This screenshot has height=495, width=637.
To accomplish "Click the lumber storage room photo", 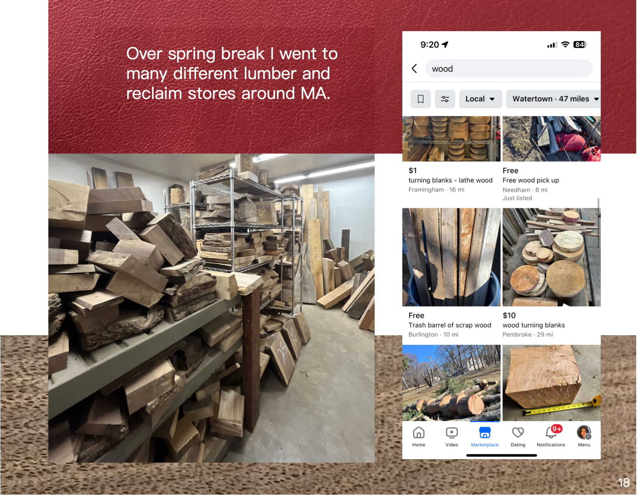I will (211, 308).
